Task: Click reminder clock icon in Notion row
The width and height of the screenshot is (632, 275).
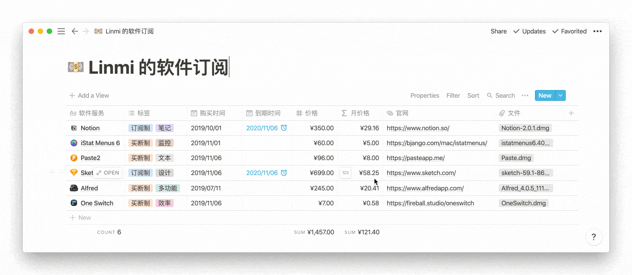Action: tap(284, 128)
